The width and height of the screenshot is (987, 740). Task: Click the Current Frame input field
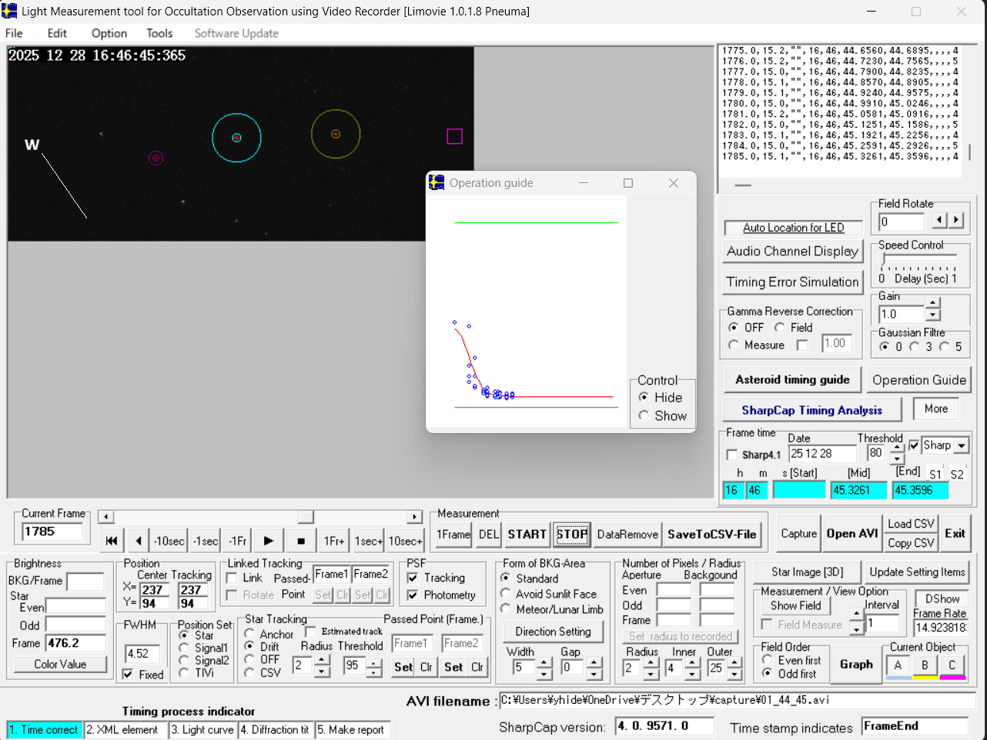click(52, 532)
